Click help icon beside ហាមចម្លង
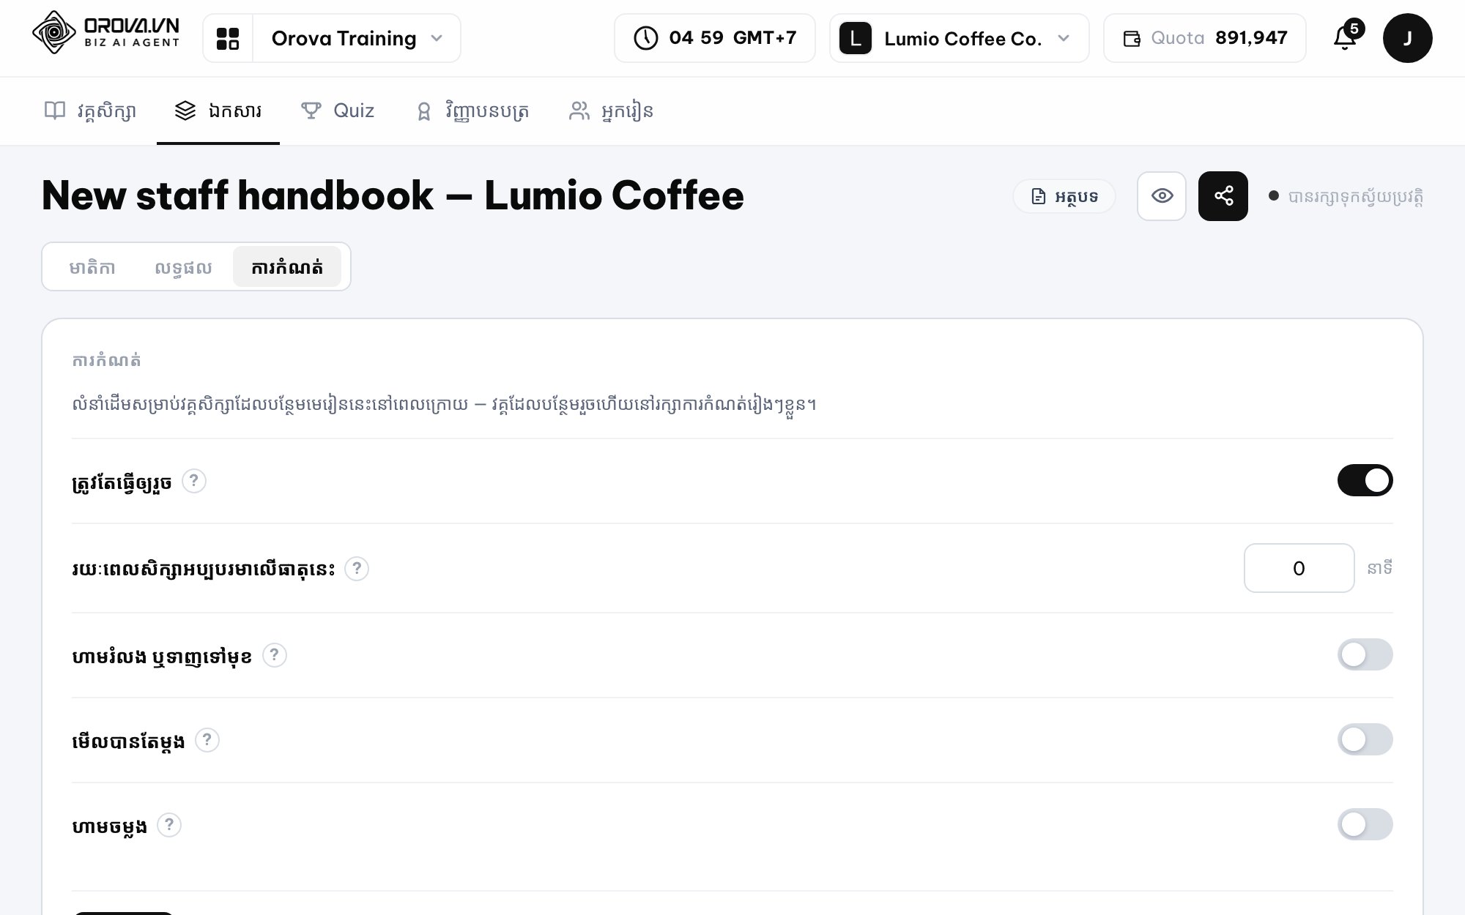Screen dimensions: 1465x915 (x=169, y=825)
